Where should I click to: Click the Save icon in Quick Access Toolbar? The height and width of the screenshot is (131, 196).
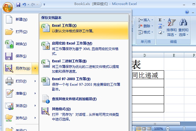click(18, 5)
